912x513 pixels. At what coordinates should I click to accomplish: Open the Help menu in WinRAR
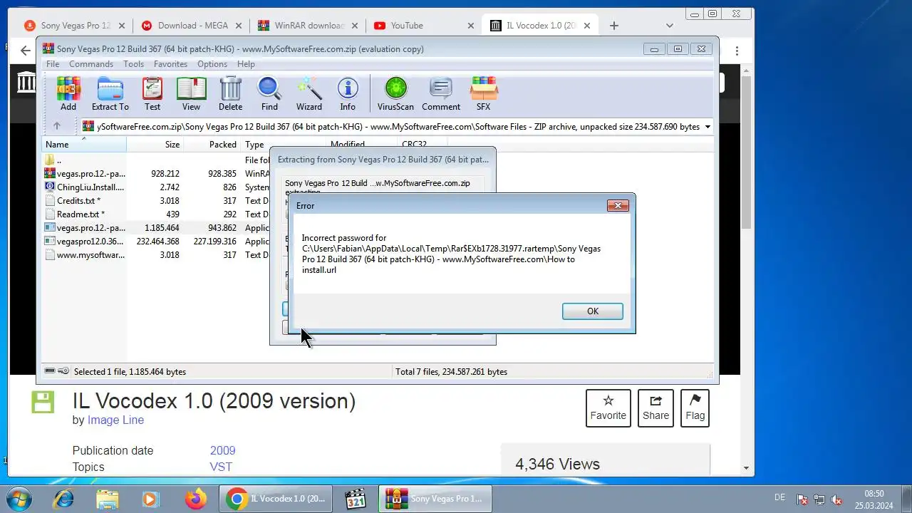pyautogui.click(x=246, y=64)
